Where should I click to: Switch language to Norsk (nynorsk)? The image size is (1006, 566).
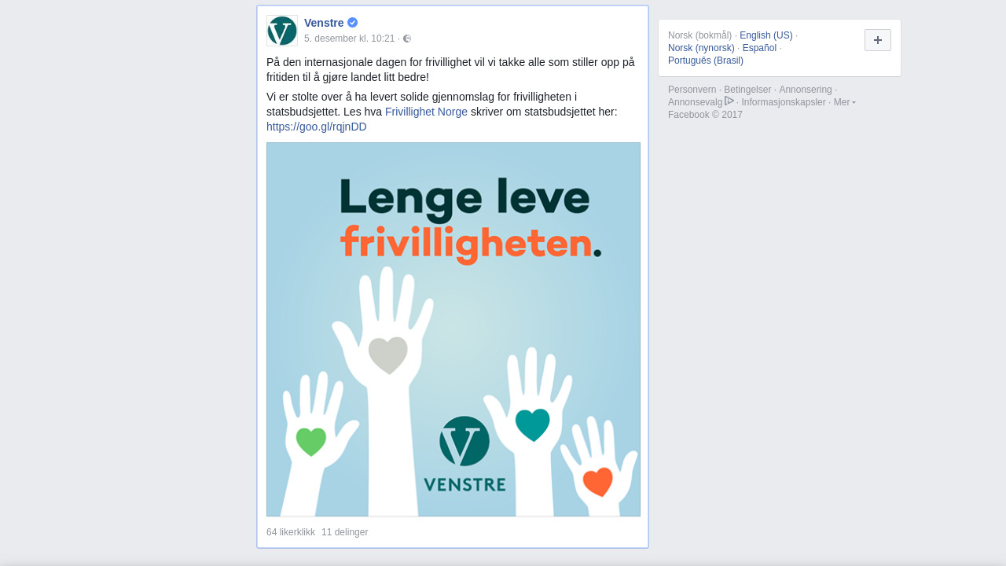point(701,48)
